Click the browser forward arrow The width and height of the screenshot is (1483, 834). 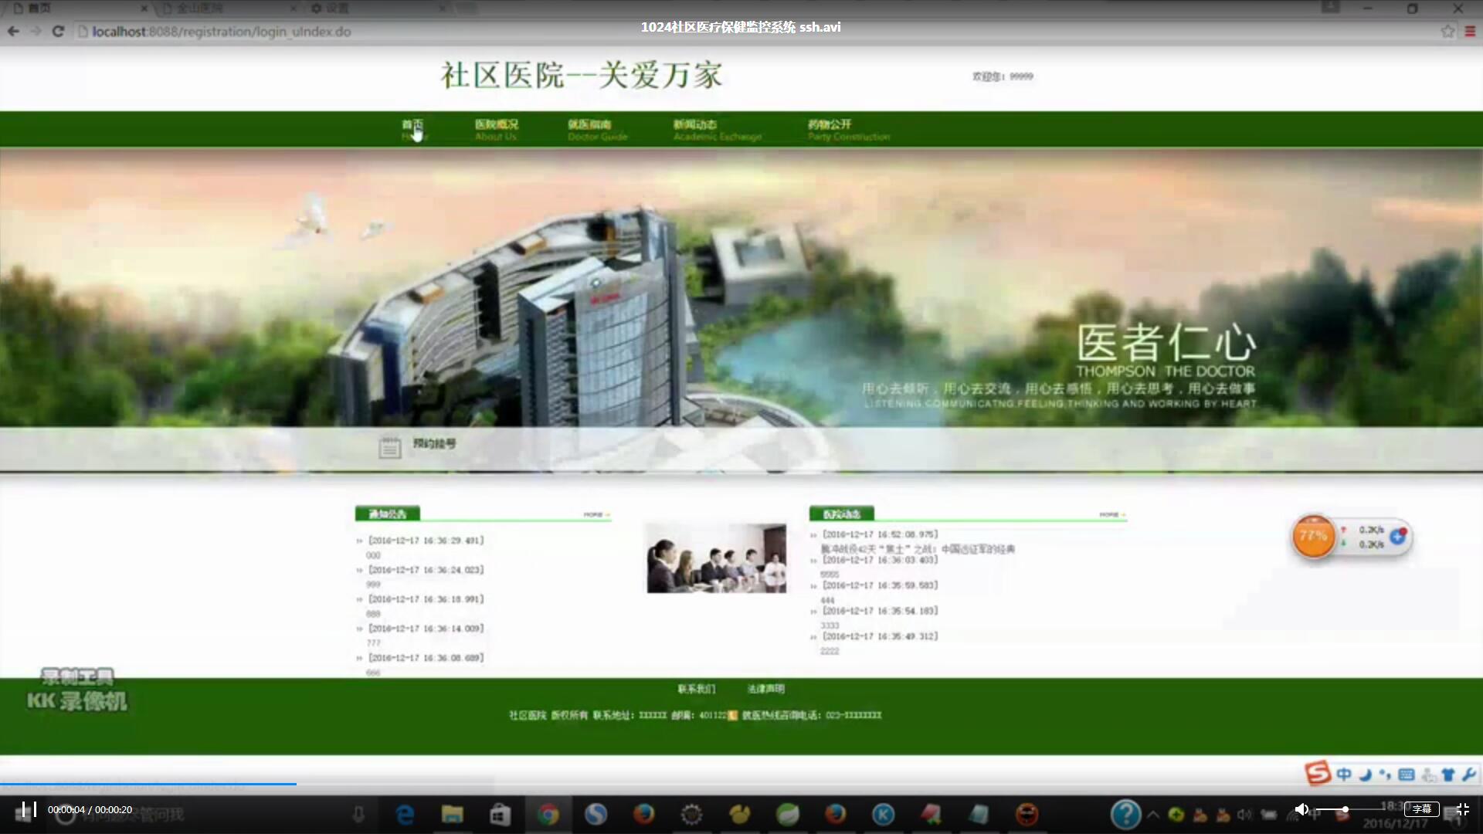(x=36, y=32)
